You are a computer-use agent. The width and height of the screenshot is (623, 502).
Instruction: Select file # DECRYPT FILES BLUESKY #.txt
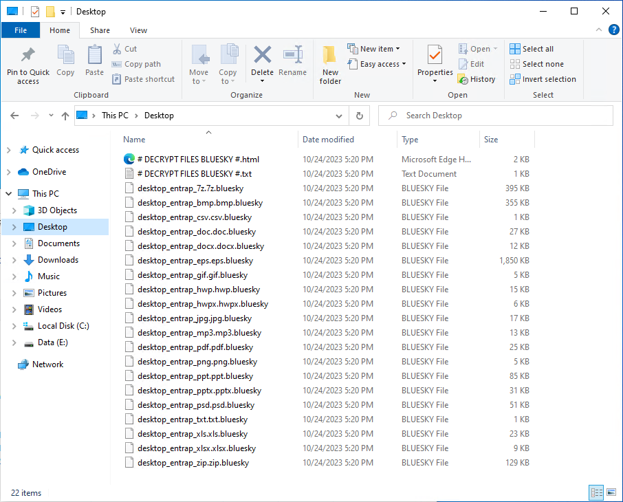tap(195, 174)
